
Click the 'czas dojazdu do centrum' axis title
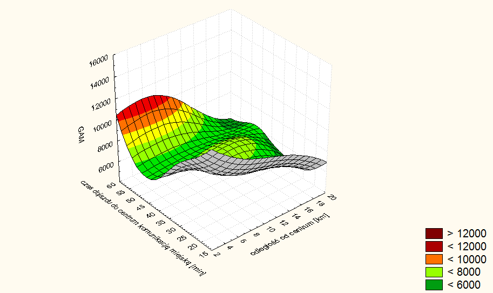click(143, 229)
